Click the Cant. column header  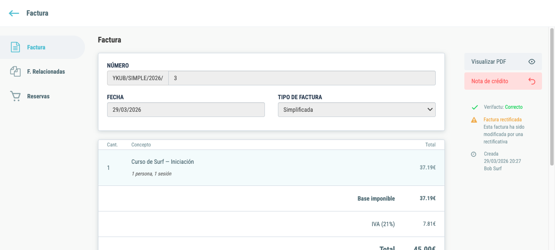click(x=112, y=145)
